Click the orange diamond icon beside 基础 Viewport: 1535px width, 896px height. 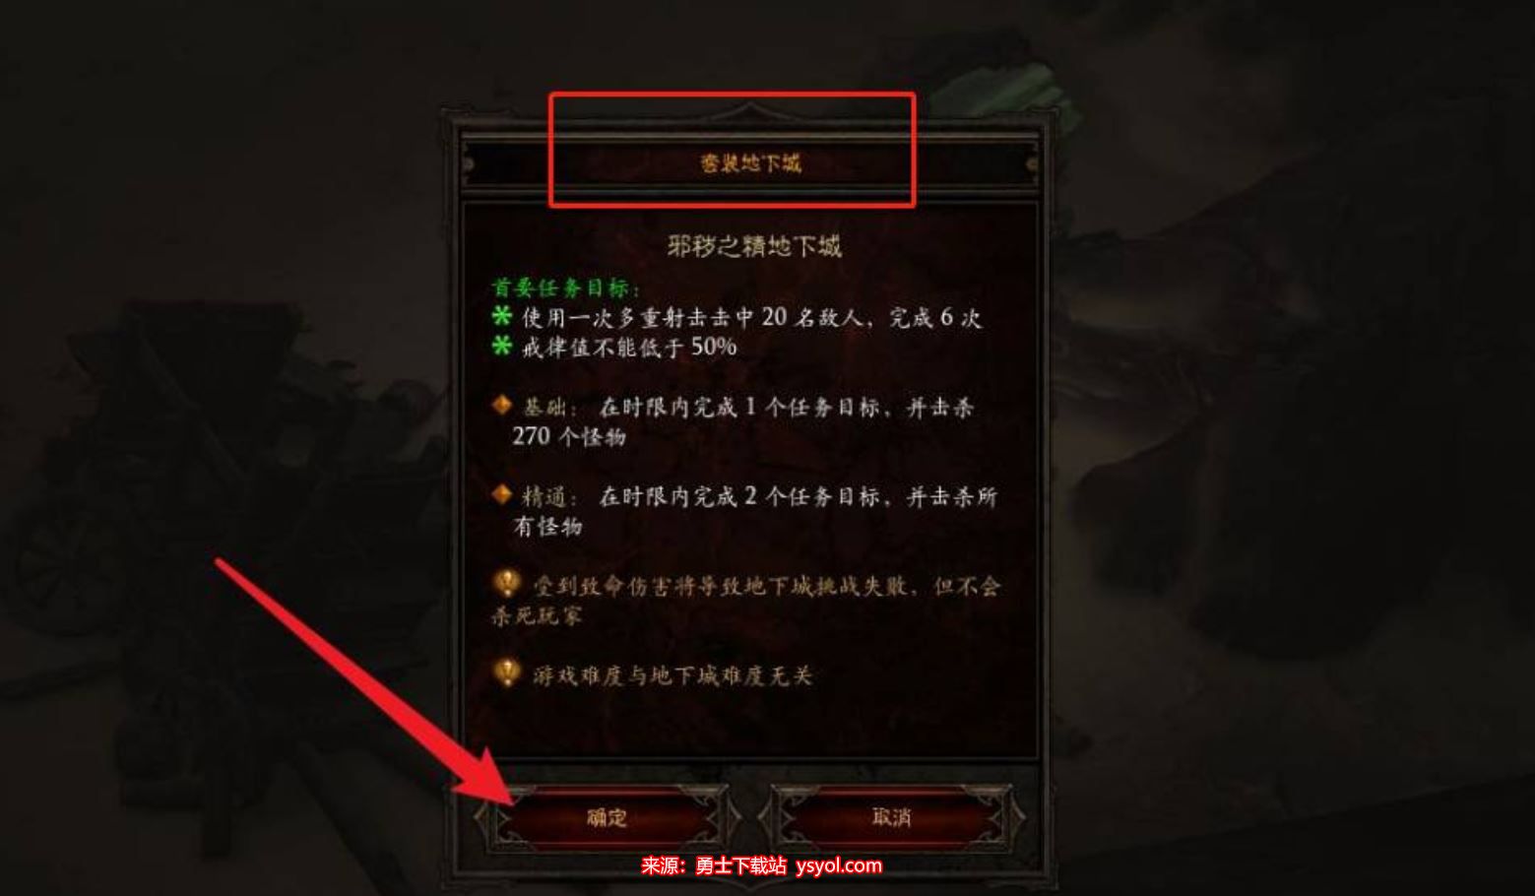click(x=502, y=405)
